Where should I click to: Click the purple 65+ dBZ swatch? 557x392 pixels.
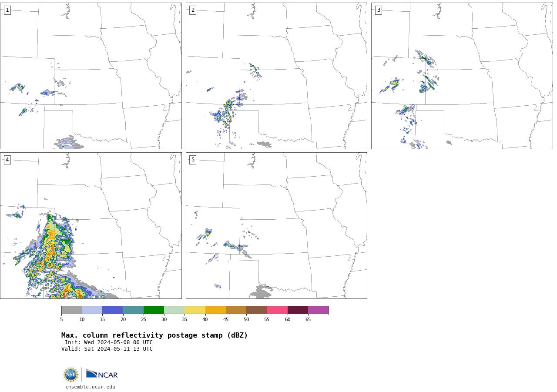pyautogui.click(x=318, y=310)
